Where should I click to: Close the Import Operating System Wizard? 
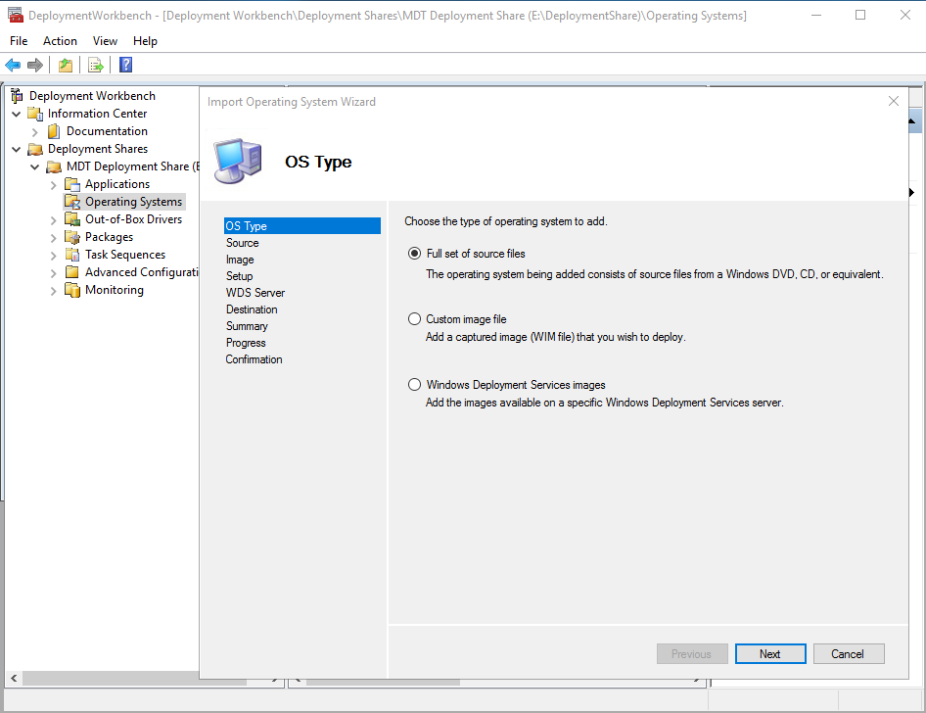point(894,101)
